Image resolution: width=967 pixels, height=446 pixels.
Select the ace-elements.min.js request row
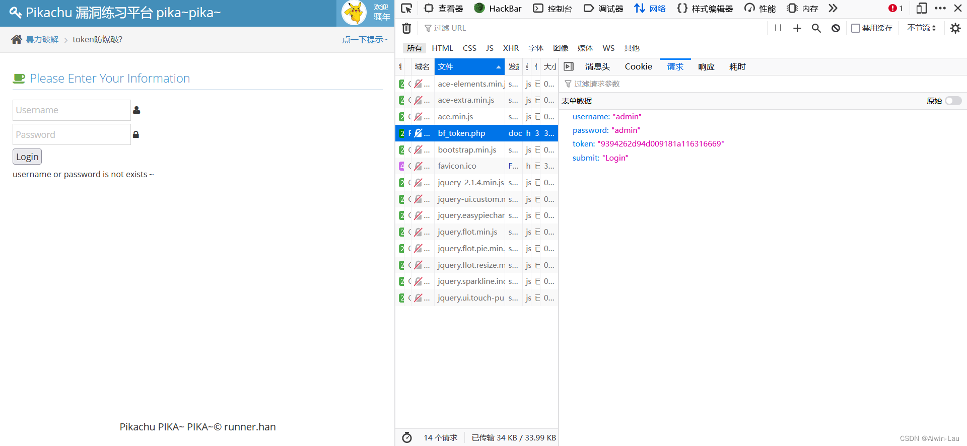point(477,84)
